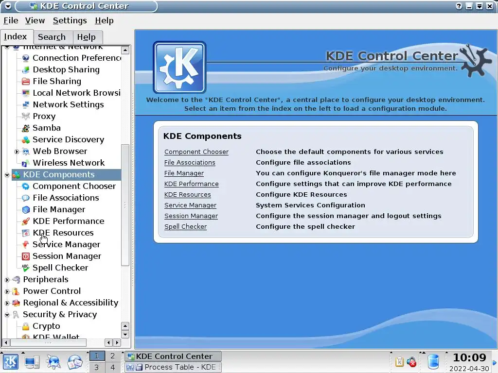The image size is (498, 373).
Task: Select the Security & Privacy tree item
Action: tap(60, 315)
